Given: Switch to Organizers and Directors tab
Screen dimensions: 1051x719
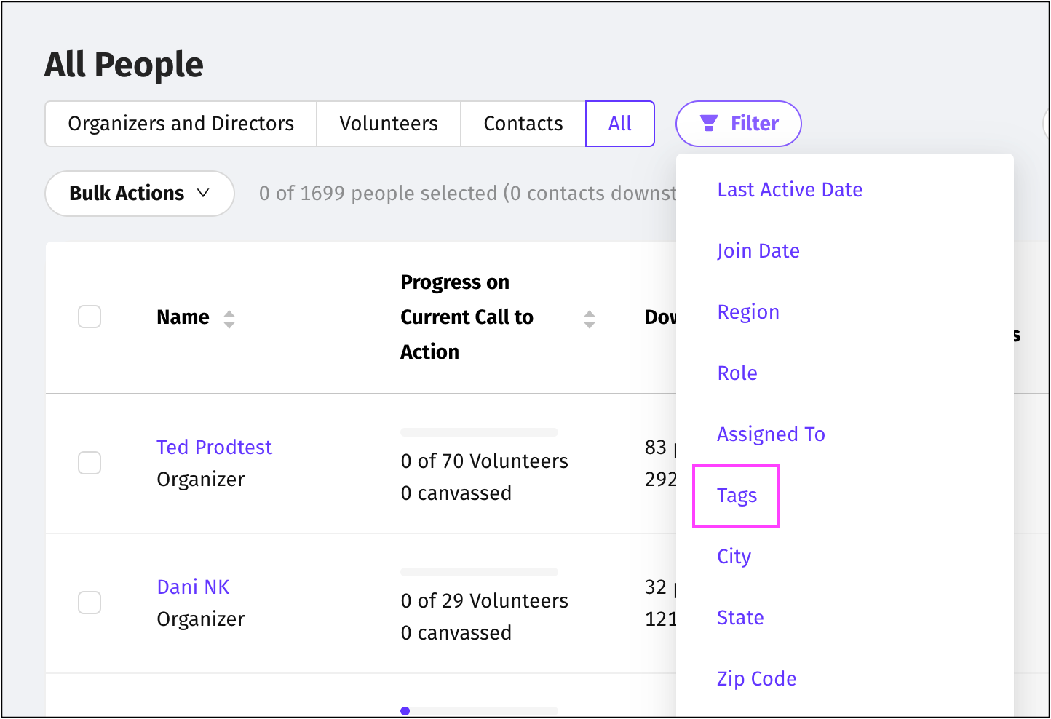Looking at the screenshot, I should coord(181,124).
